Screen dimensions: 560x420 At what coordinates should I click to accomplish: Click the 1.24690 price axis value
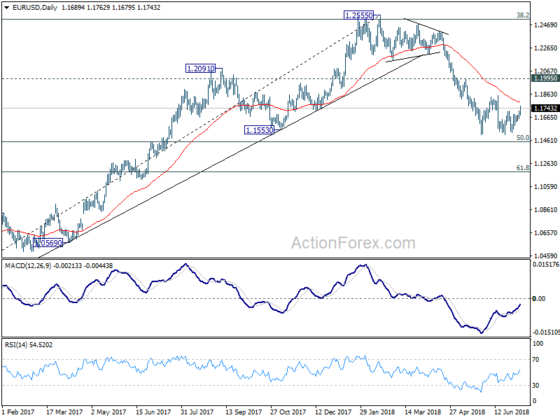click(545, 25)
